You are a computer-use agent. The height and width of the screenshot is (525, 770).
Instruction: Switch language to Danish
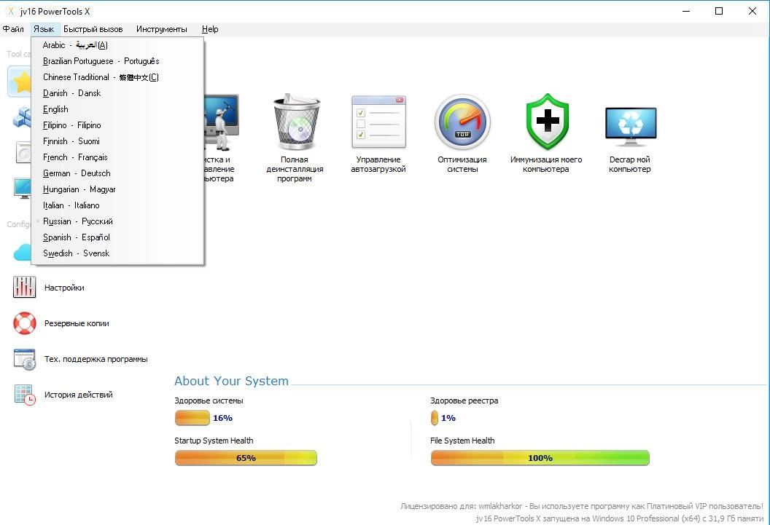click(x=117, y=93)
